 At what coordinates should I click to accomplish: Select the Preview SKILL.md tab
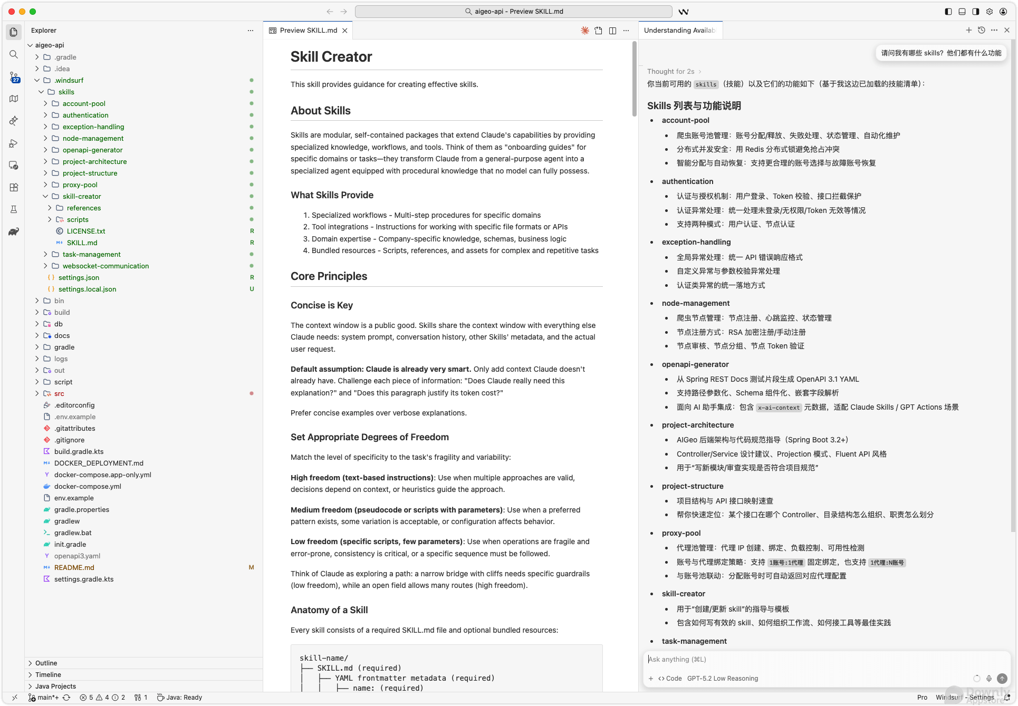(308, 30)
